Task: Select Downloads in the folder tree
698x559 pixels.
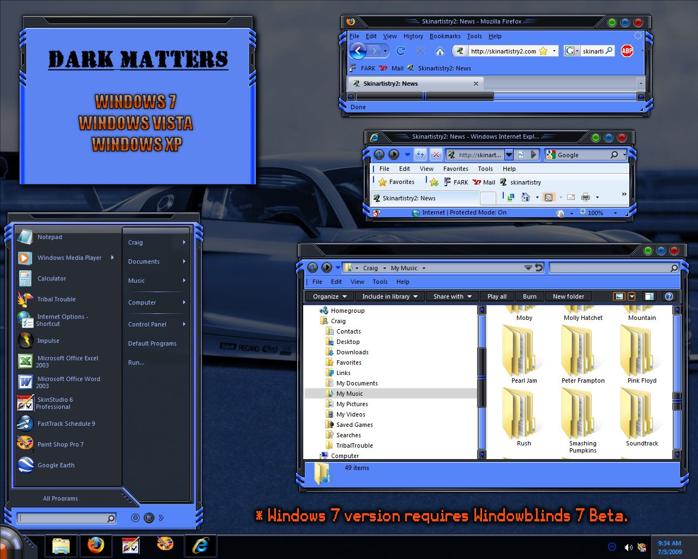Action: pos(352,352)
